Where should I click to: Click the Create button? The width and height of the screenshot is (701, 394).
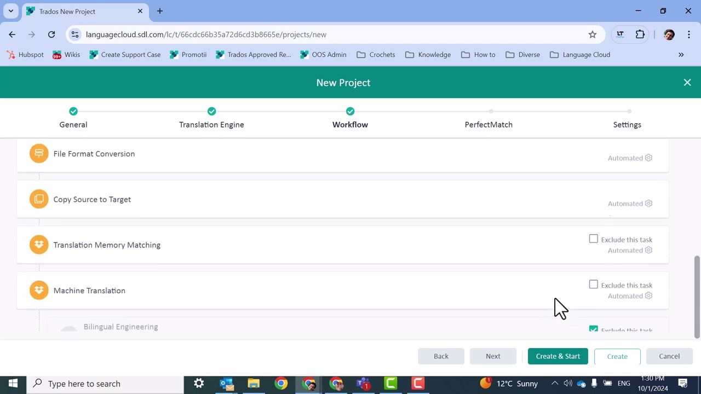tap(617, 356)
